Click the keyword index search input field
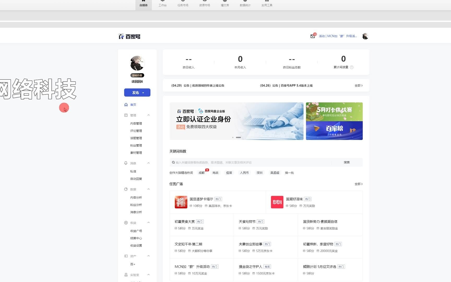Viewport: 451px width, 282px height. [251, 162]
